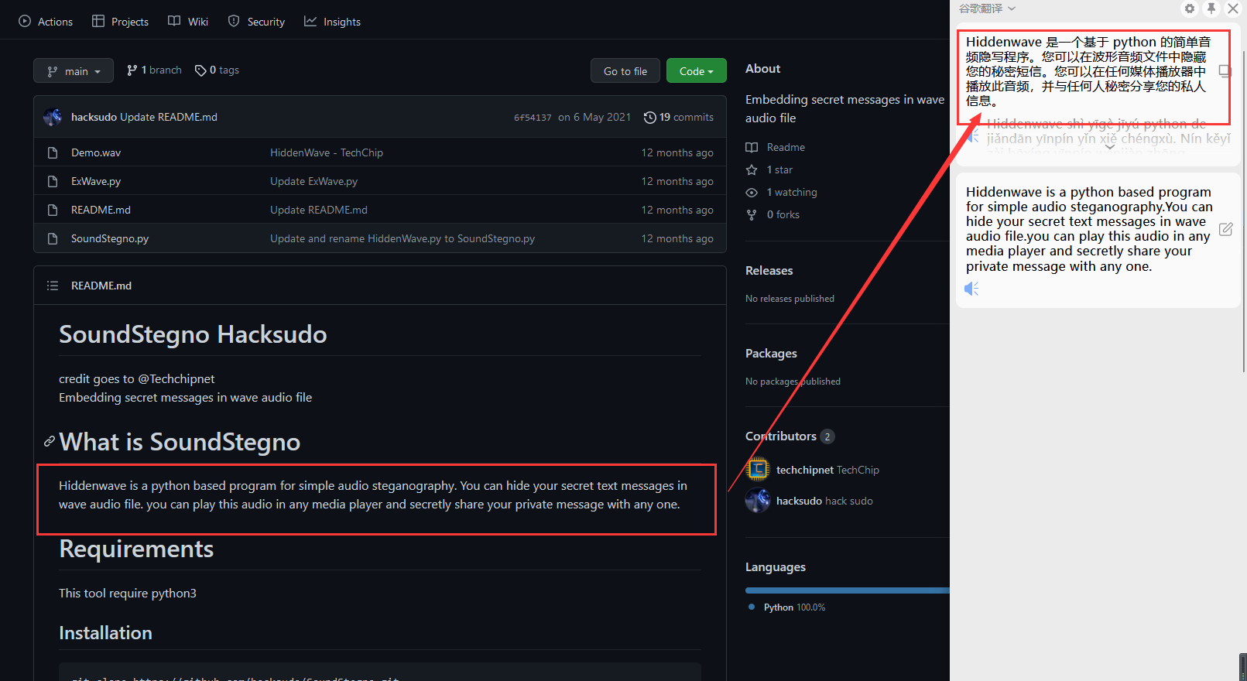The width and height of the screenshot is (1247, 681).
Task: Click the Actions play-circle icon
Action: tap(25, 21)
